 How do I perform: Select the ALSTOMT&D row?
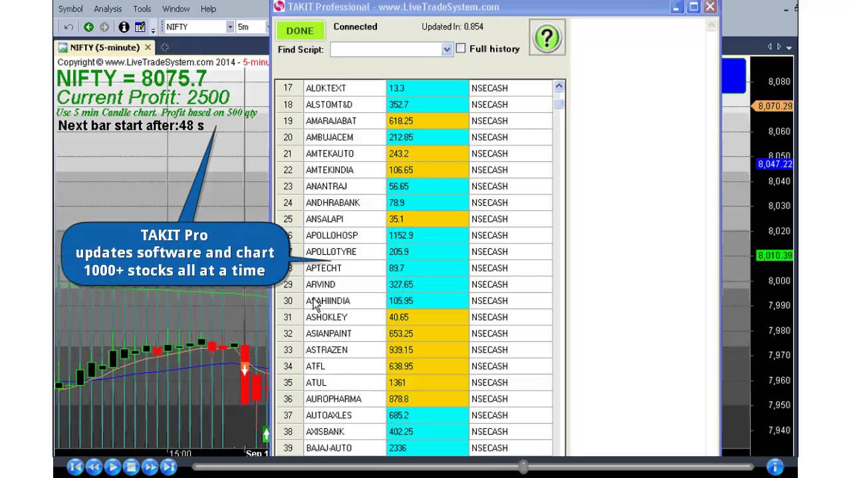[414, 104]
